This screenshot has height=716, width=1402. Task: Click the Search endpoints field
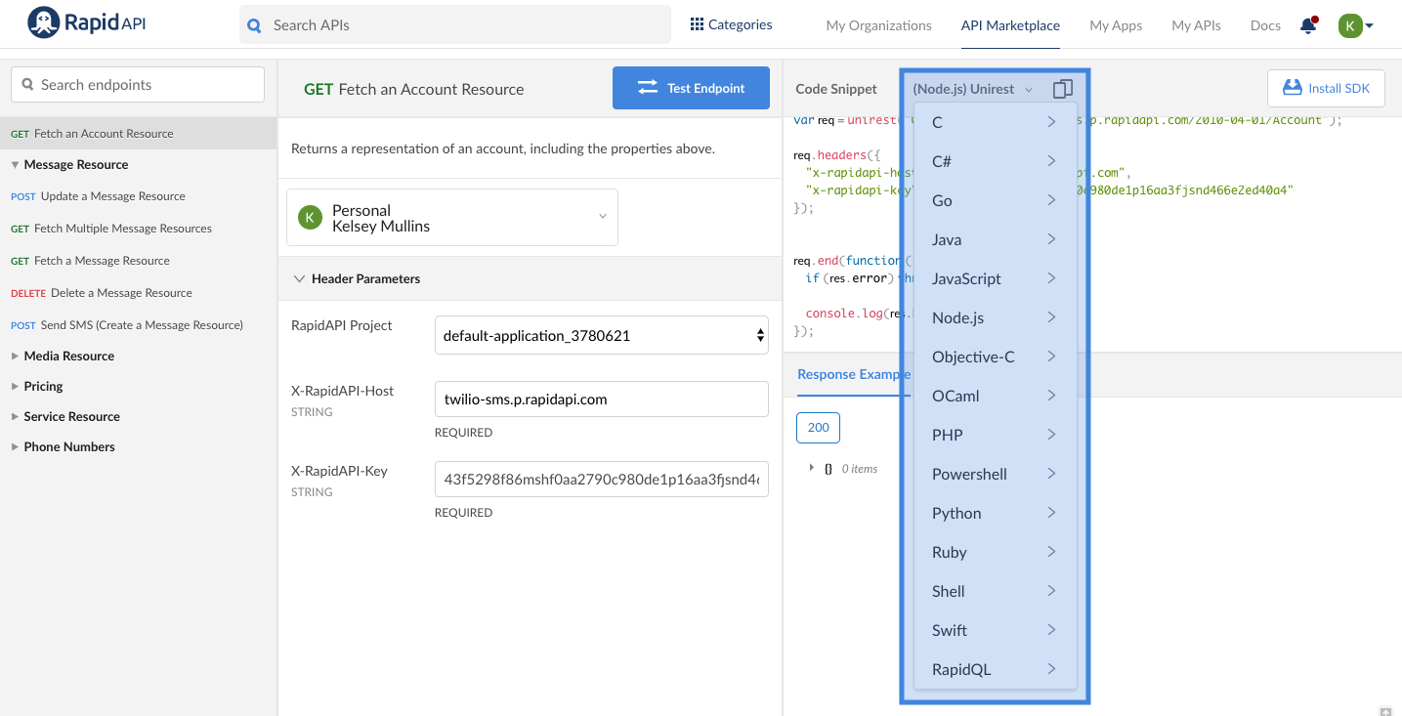pyautogui.click(x=138, y=85)
